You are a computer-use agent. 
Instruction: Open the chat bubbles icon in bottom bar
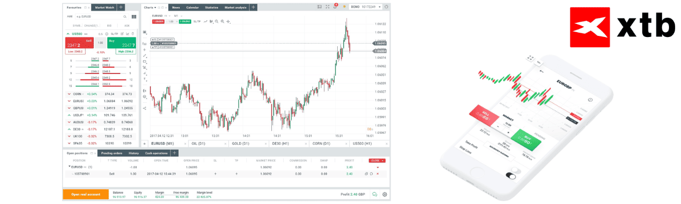click(375, 194)
